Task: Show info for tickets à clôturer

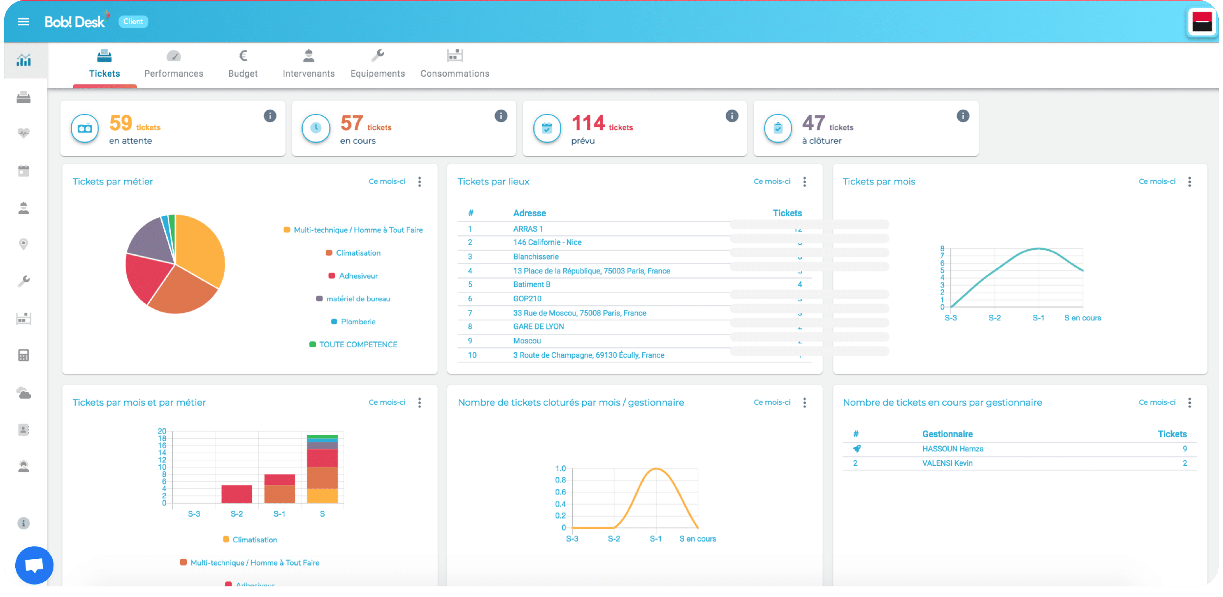Action: [963, 116]
